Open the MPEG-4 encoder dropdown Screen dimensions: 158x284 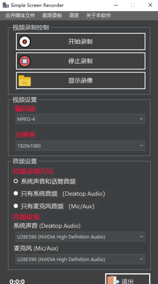tap(80, 119)
